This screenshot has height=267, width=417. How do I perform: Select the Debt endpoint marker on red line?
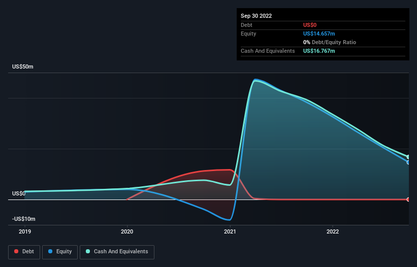click(x=408, y=199)
